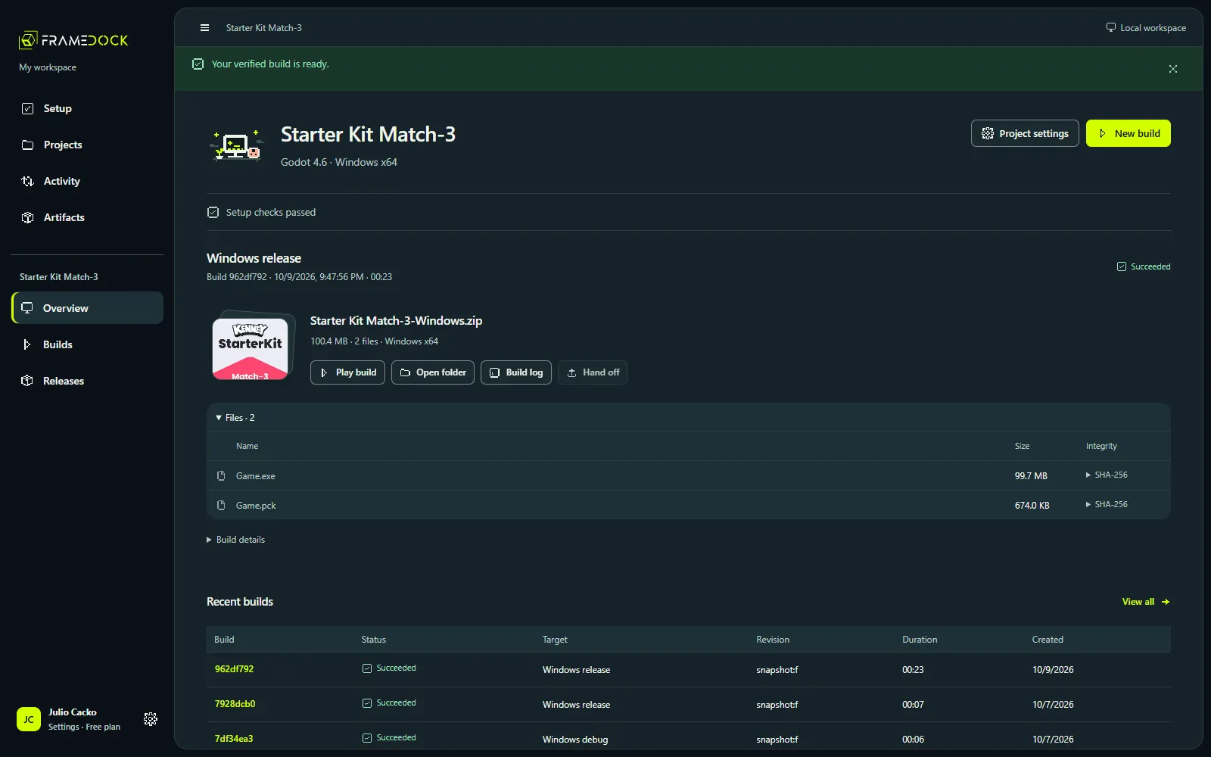Click the gear icon on Project settings button

(988, 133)
